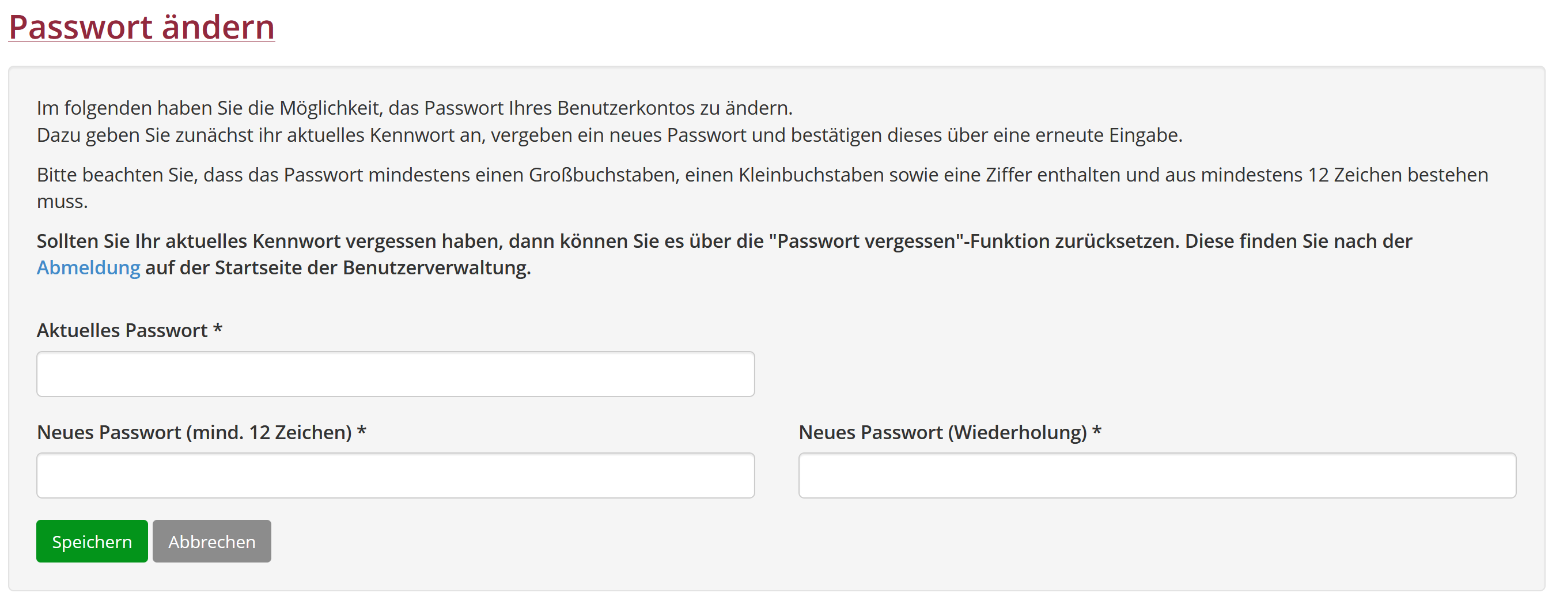Screen dimensions: 1556x604
Task: Click the text "auf der Startseite der Benutzerverwaltung"
Action: [338, 267]
